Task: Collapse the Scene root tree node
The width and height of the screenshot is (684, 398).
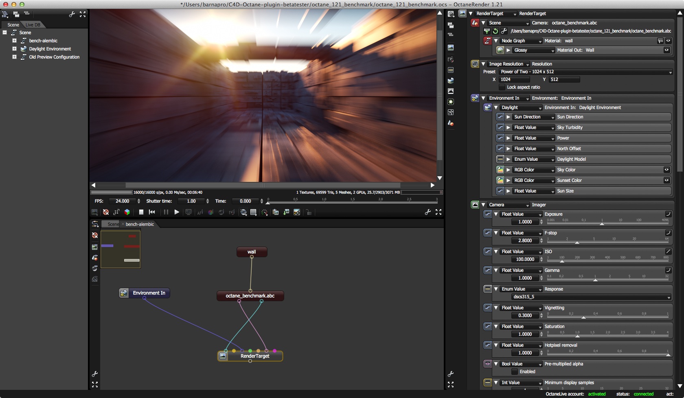Action: [x=4, y=33]
